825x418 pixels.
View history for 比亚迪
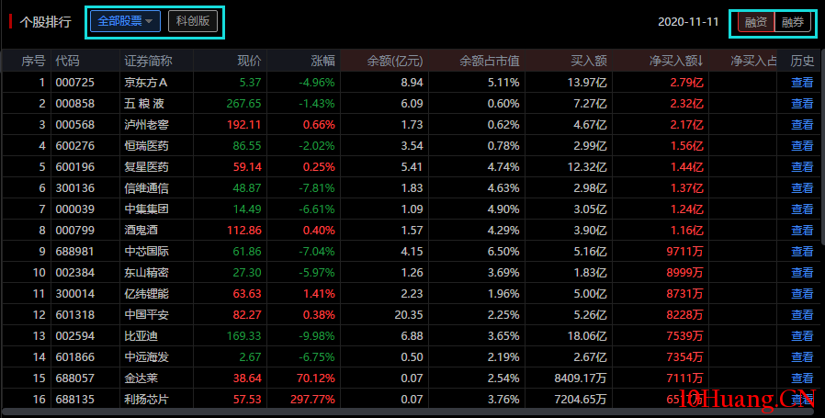pos(802,336)
